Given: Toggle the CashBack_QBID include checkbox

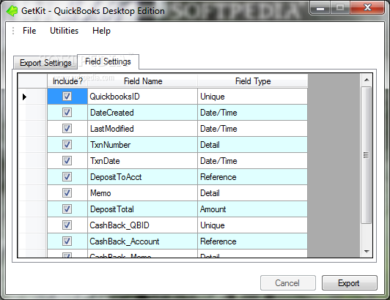Looking at the screenshot, I should [67, 225].
